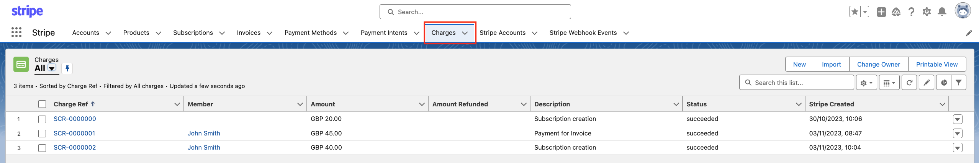This screenshot has width=979, height=163.
Task: Open the App Launcher grid icon
Action: pos(16,33)
